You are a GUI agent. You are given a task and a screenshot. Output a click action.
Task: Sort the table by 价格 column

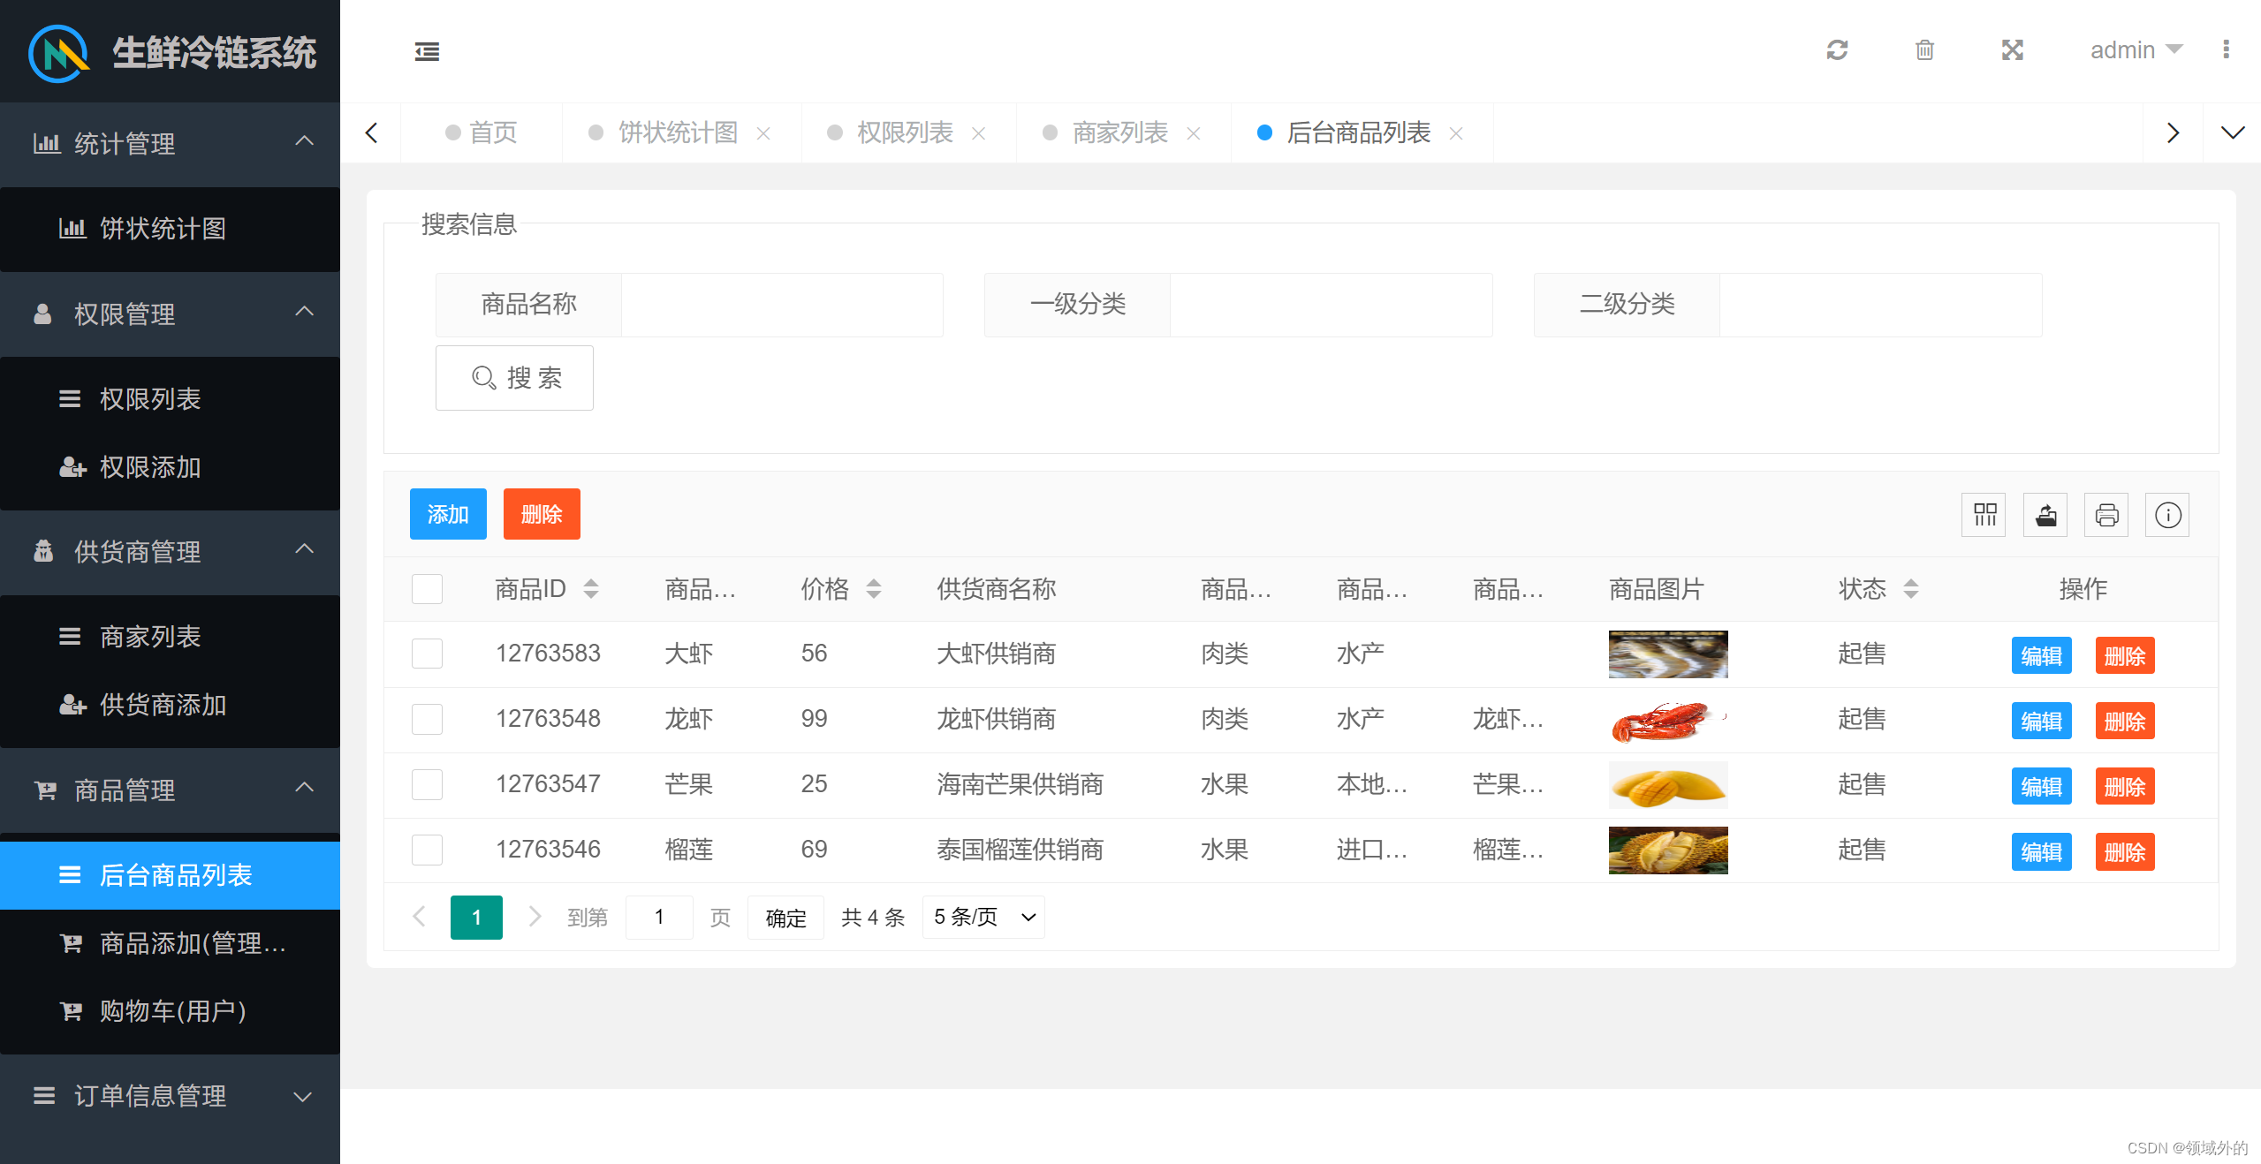(874, 588)
